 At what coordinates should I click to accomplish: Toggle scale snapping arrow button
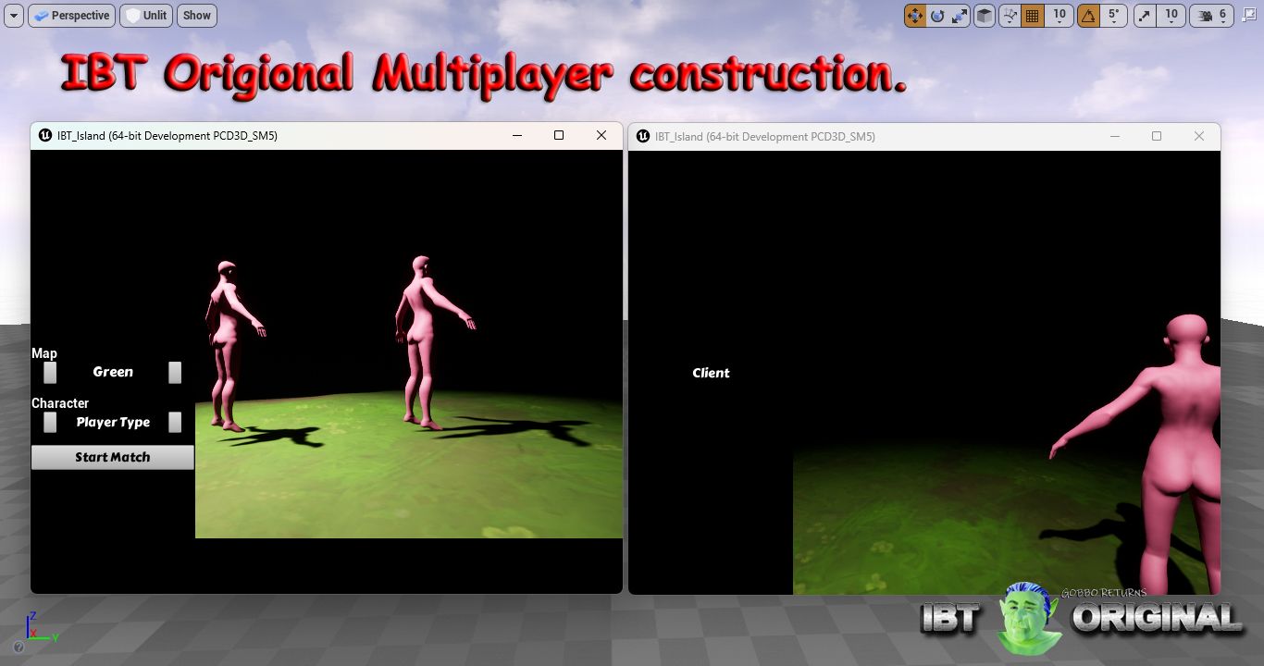(x=1146, y=16)
